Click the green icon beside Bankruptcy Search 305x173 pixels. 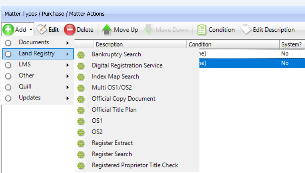coord(81,55)
